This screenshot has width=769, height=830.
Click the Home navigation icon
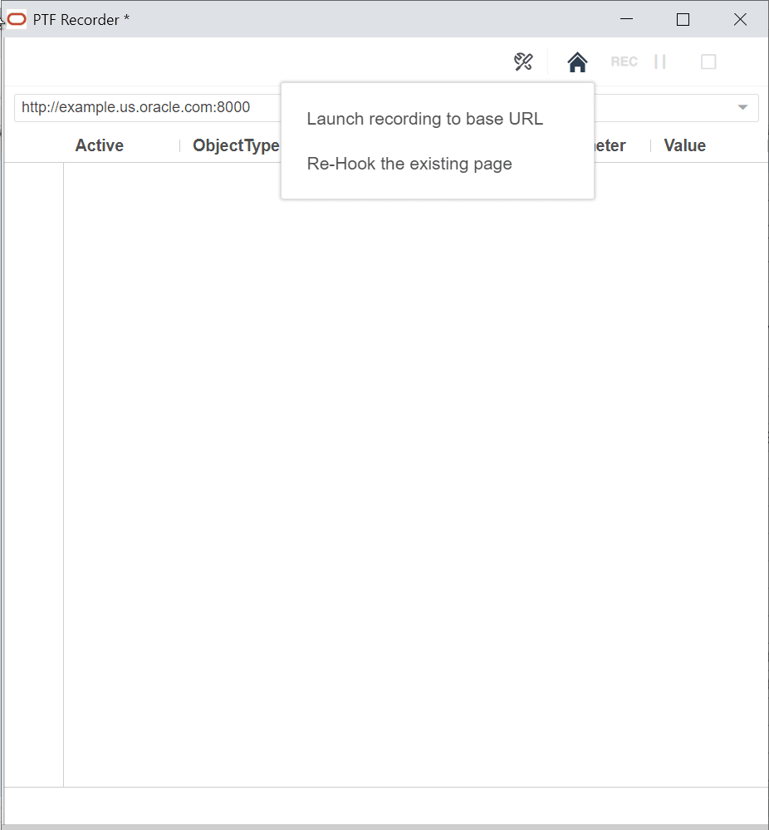[x=577, y=61]
